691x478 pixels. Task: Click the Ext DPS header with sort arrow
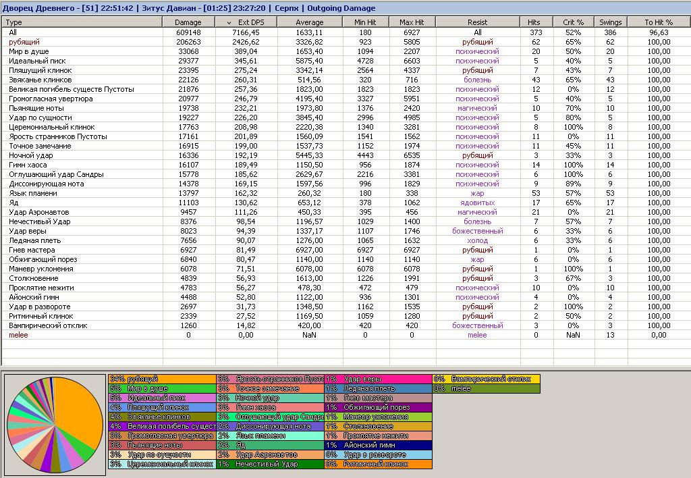246,22
